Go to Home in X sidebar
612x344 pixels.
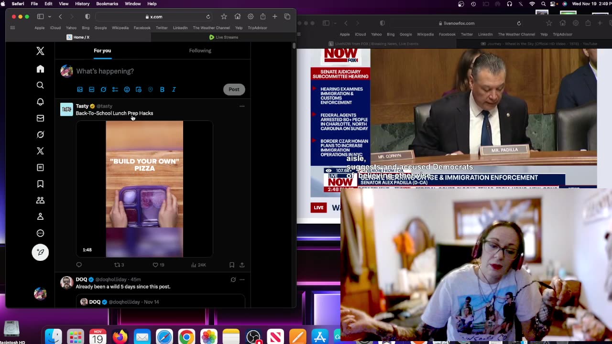[40, 69]
